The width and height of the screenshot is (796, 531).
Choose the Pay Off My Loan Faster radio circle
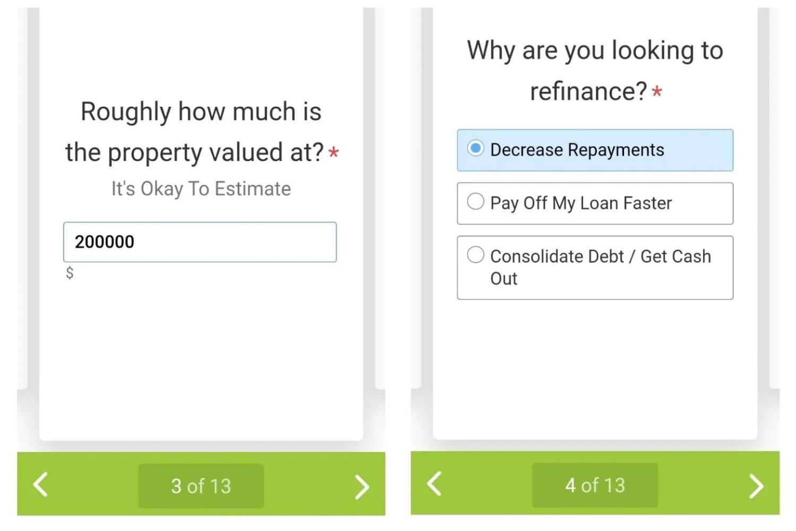coord(475,201)
